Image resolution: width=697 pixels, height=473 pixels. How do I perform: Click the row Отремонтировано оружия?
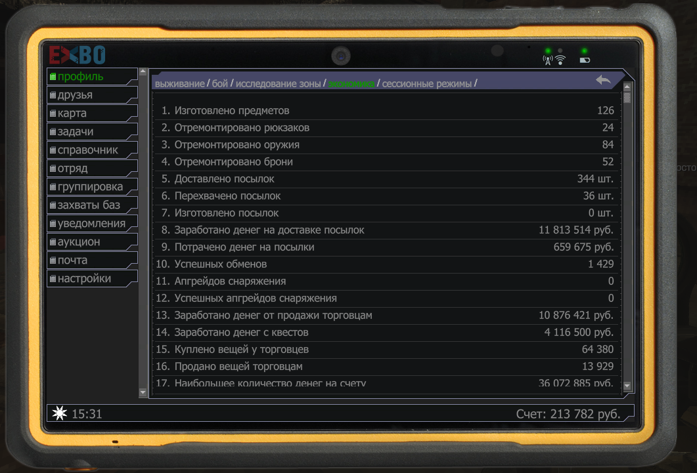click(x=387, y=144)
